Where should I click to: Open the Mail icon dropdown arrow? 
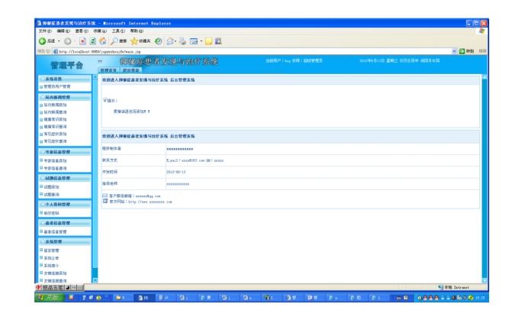point(175,41)
